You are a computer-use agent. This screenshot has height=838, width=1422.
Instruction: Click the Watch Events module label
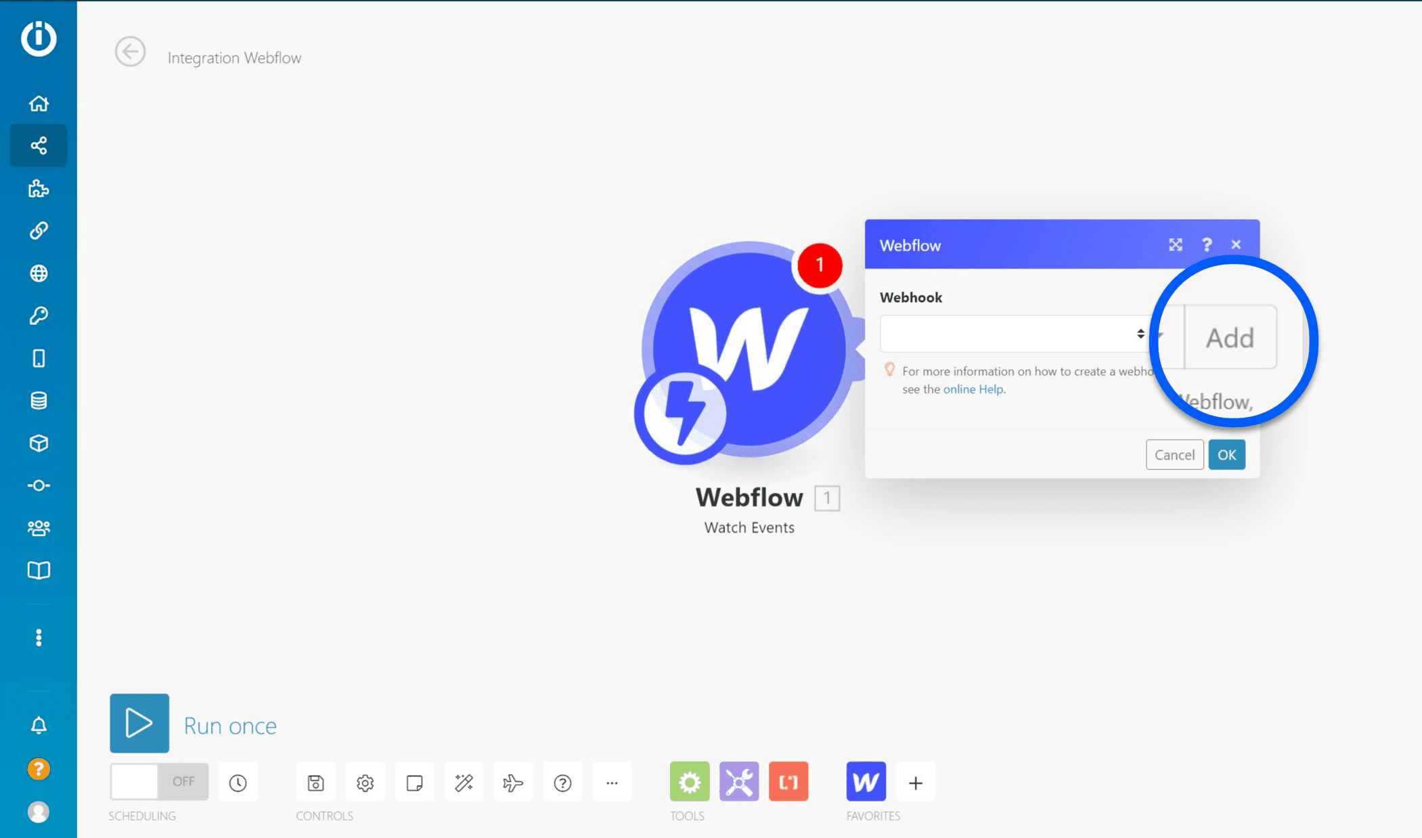click(749, 528)
